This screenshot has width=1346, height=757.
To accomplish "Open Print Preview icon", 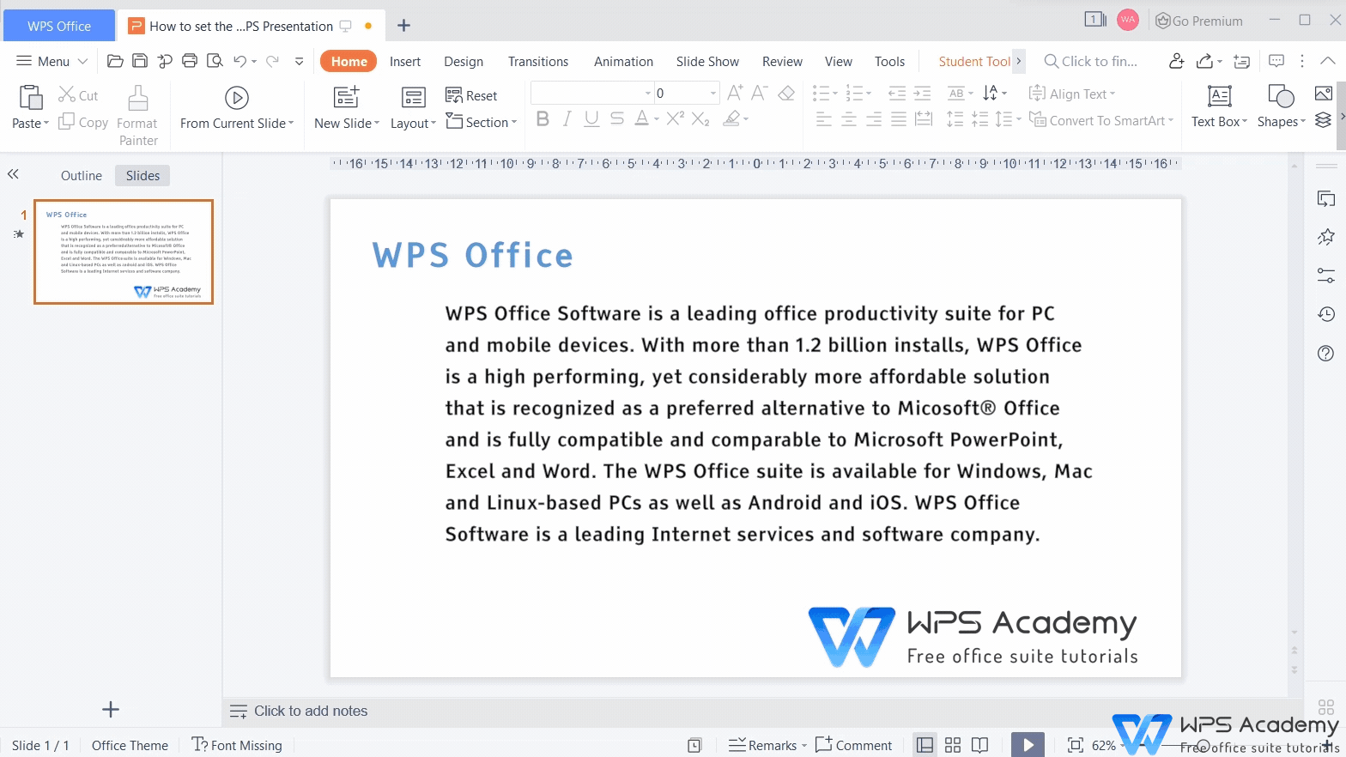I will [215, 61].
